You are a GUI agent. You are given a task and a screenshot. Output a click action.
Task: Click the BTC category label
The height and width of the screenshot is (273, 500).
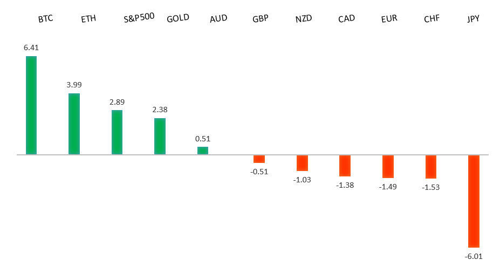point(46,19)
